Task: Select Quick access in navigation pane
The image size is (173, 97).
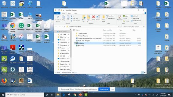Action: click(62, 32)
